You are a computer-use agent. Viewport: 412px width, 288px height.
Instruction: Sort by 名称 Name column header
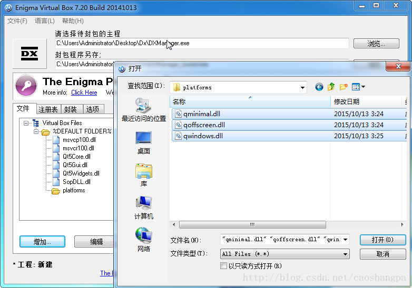tap(250, 101)
